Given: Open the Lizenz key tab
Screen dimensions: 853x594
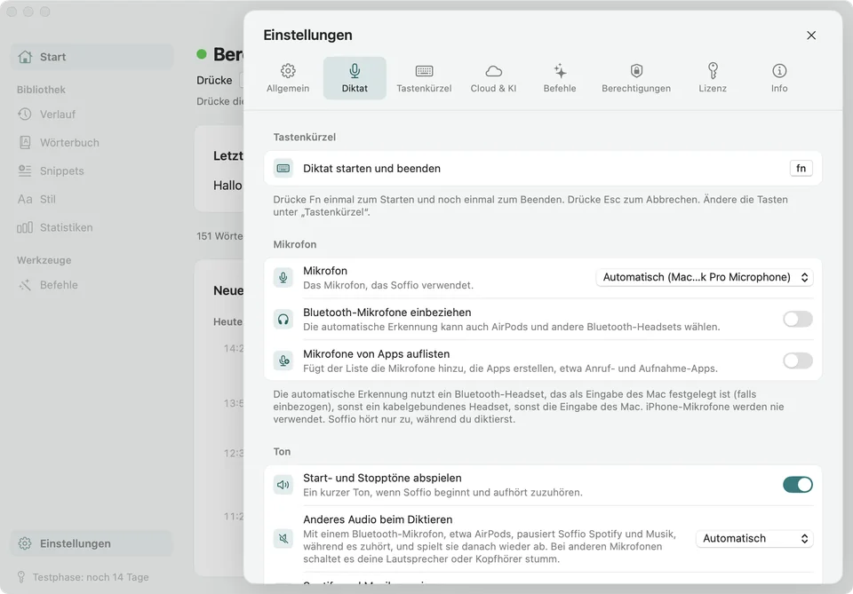Looking at the screenshot, I should 713,78.
